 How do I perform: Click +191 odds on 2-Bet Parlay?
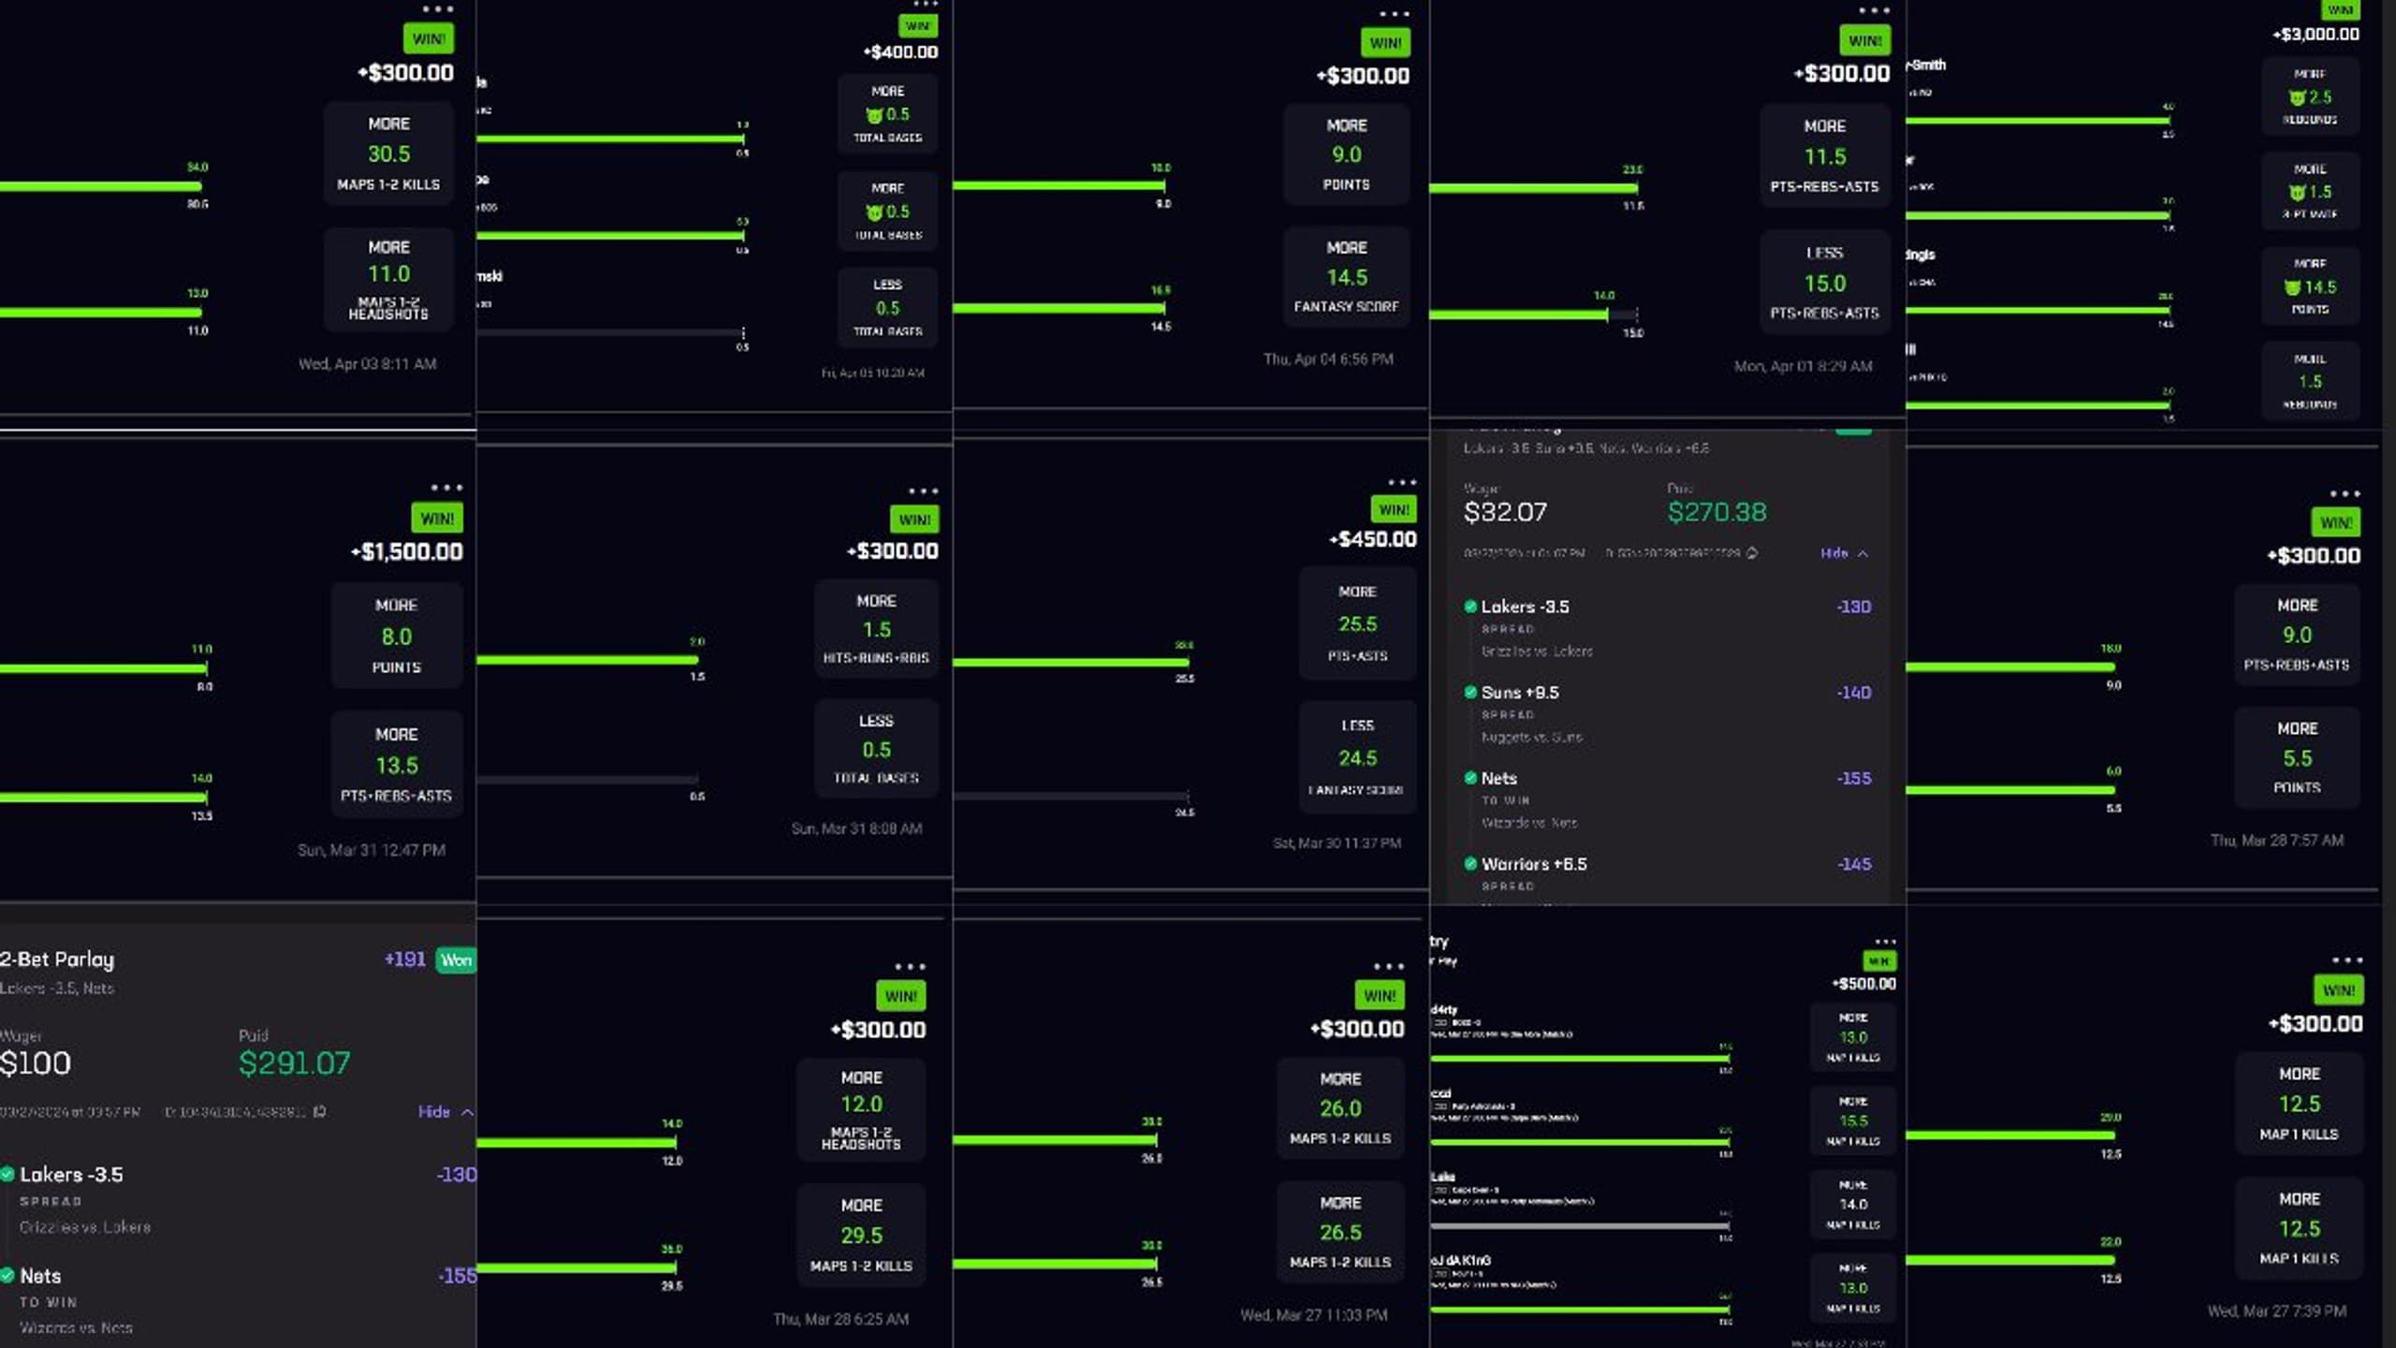point(404,960)
